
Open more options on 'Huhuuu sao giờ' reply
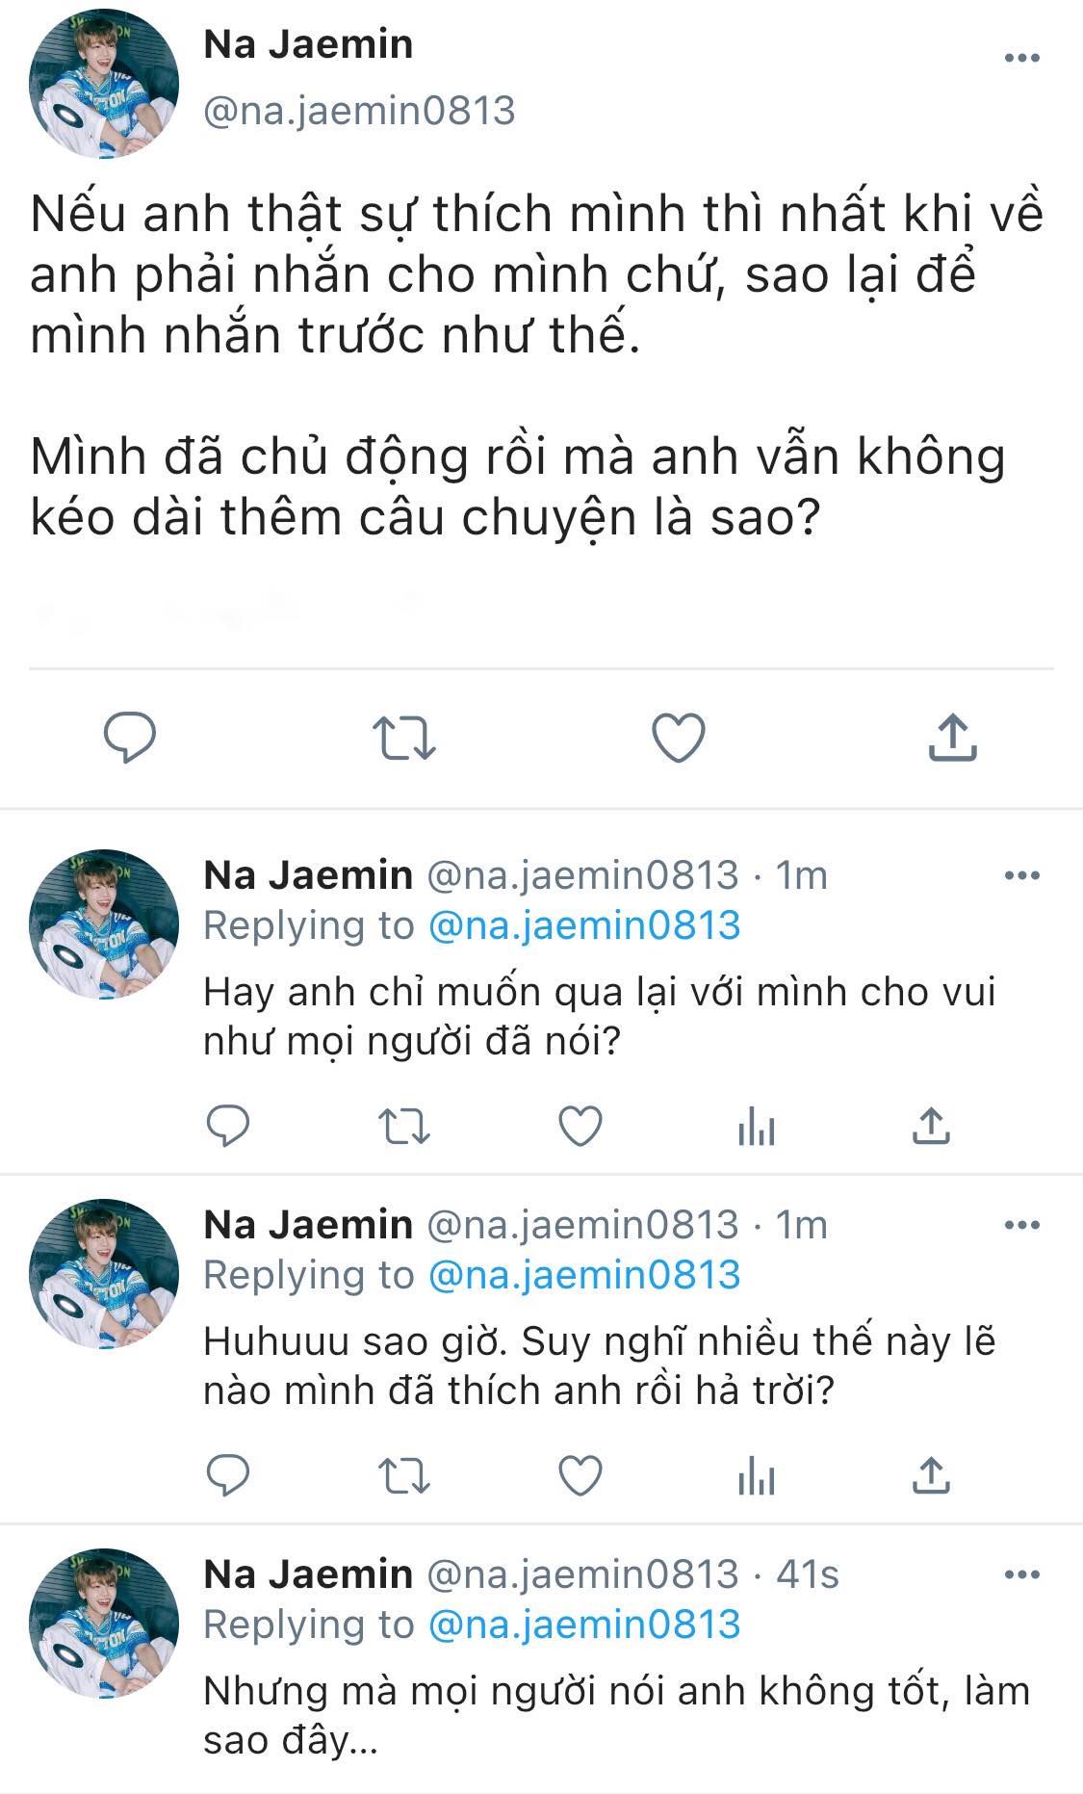[1021, 1225]
